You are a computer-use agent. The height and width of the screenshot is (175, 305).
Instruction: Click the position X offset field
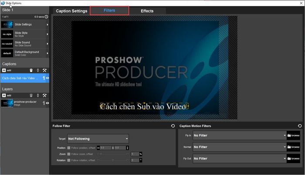[x=105, y=148]
